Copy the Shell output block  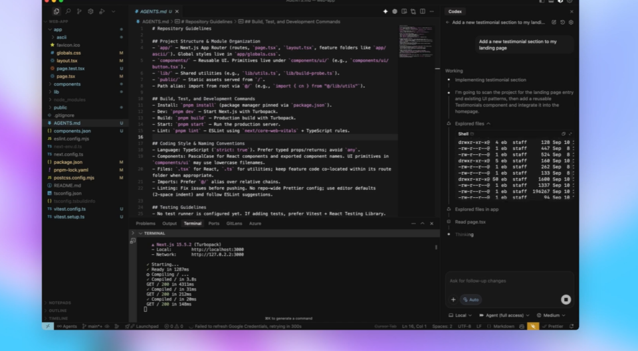click(564, 134)
